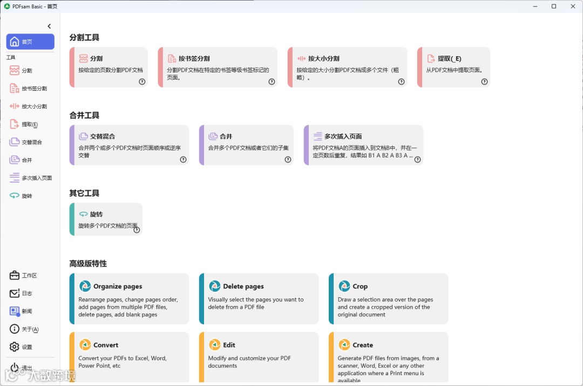
Task: Minimize the PDFsam Basic window
Action: (x=535, y=6)
